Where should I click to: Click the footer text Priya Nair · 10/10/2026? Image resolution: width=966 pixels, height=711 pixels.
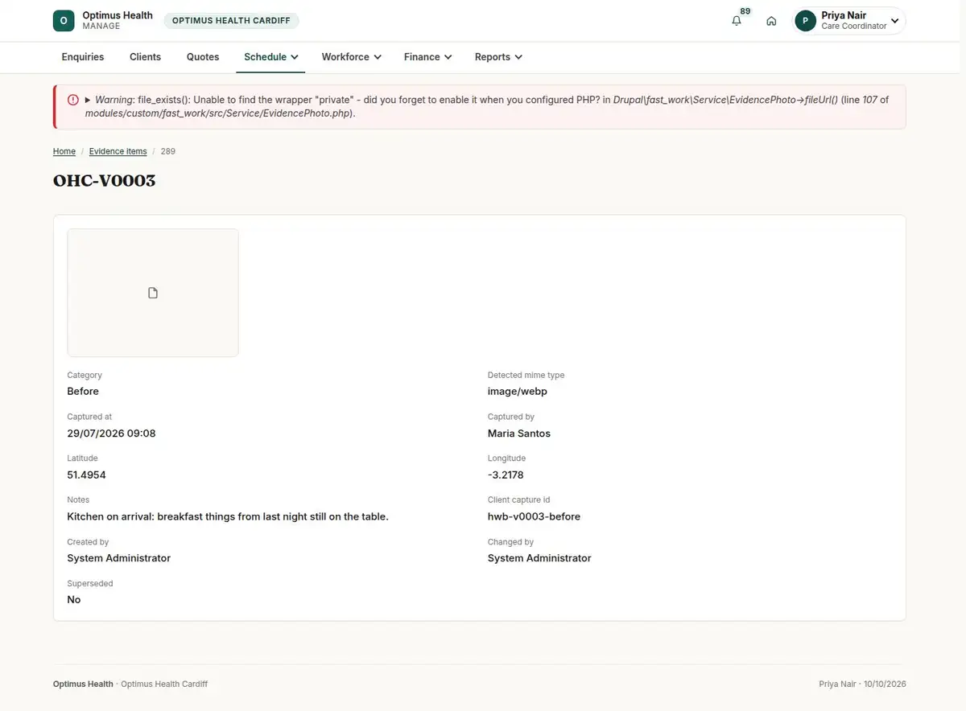[x=862, y=684]
